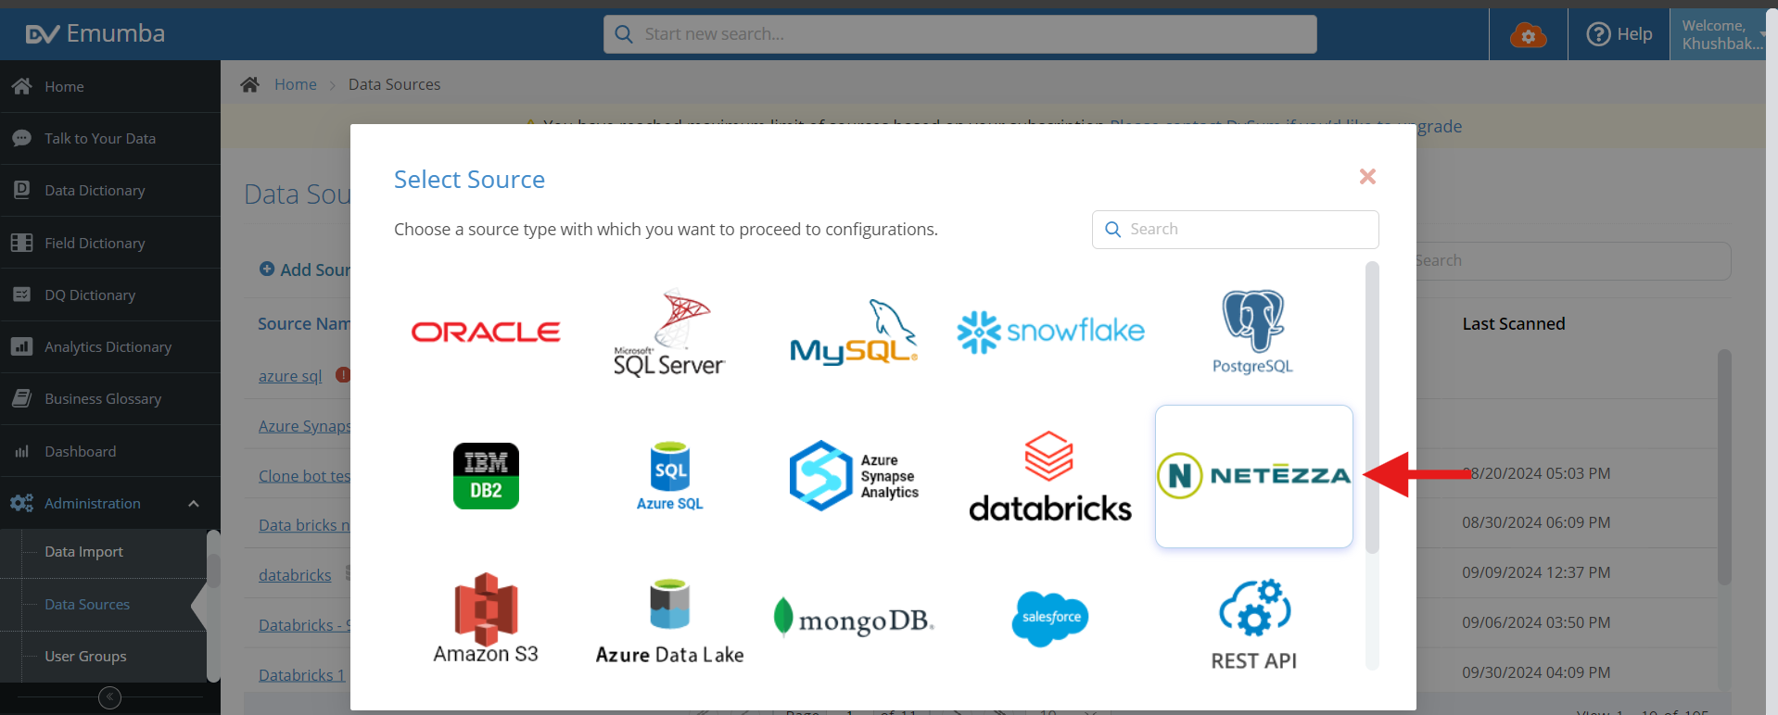The width and height of the screenshot is (1778, 715).
Task: Open Talk to Your Data
Action: [x=110, y=139]
